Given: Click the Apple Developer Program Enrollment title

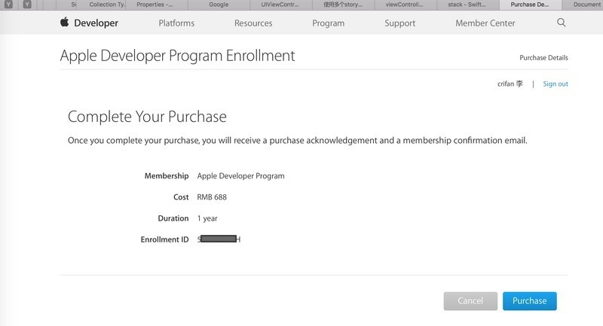Looking at the screenshot, I should [x=177, y=56].
